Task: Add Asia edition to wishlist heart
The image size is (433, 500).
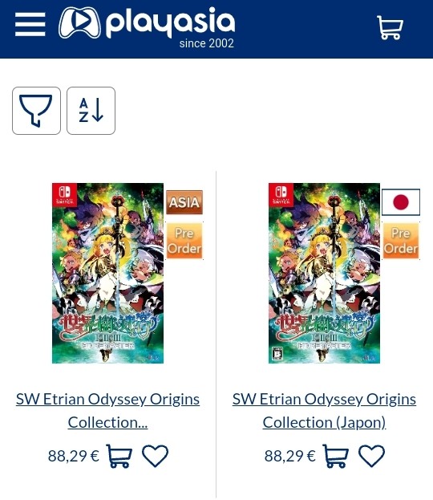Action: 155,456
